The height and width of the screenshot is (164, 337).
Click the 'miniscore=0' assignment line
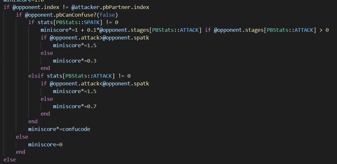pos(45,144)
